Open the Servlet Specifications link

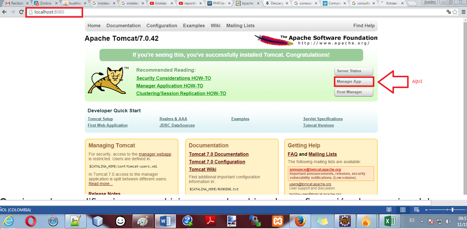323,119
